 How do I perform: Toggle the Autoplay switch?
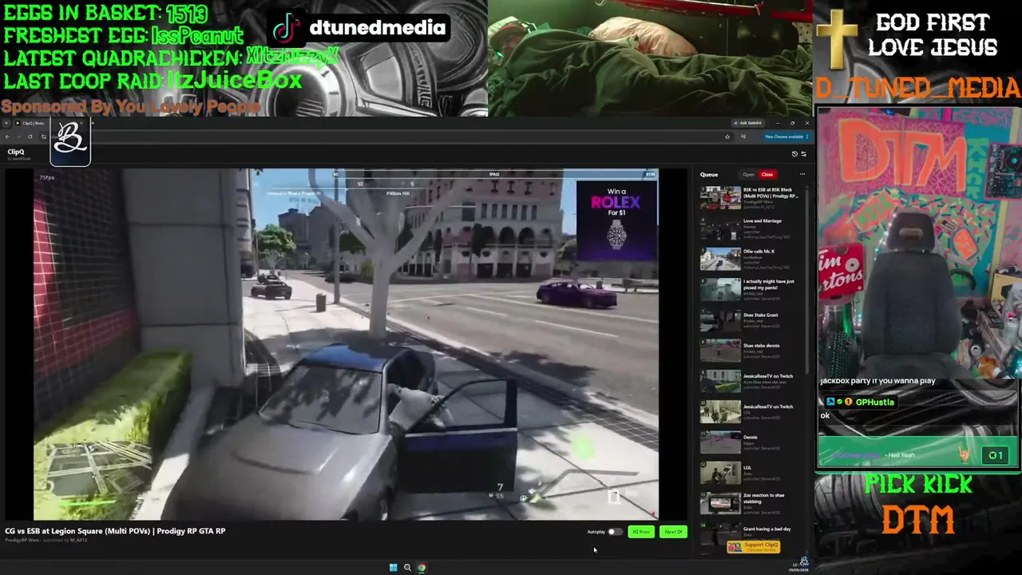coord(614,532)
